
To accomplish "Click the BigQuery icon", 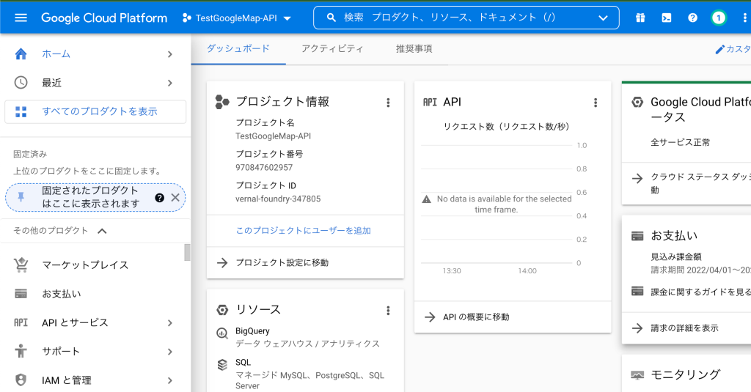I will click(221, 333).
